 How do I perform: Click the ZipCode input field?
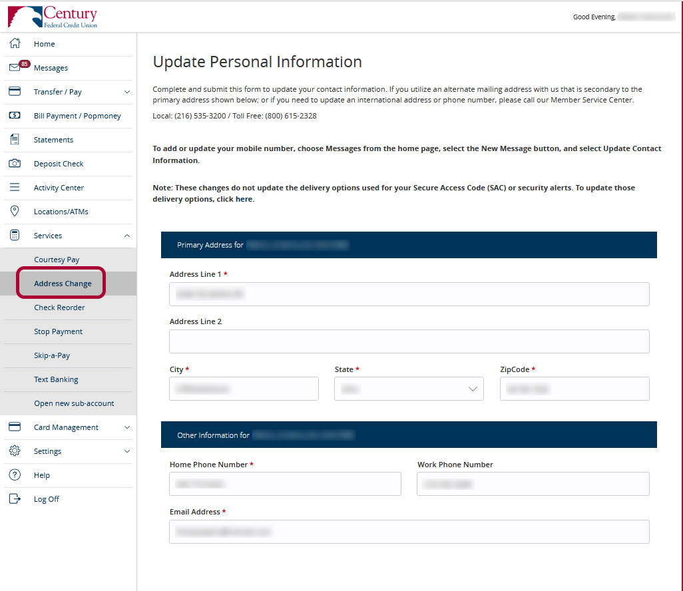click(574, 389)
